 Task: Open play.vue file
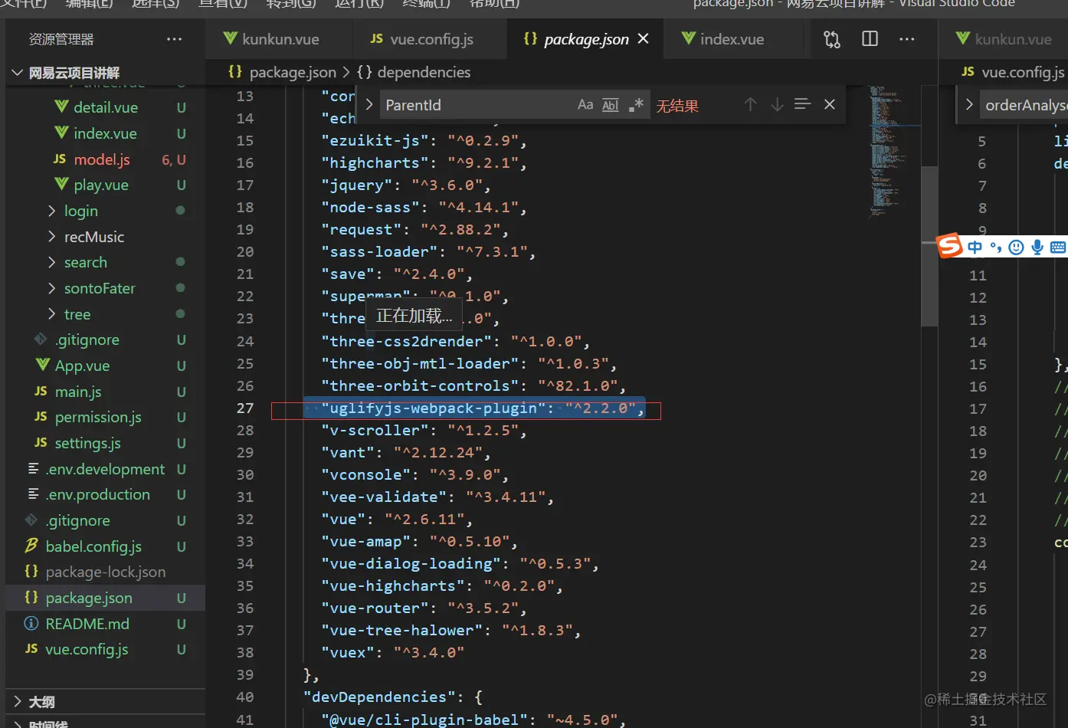pyautogui.click(x=105, y=185)
